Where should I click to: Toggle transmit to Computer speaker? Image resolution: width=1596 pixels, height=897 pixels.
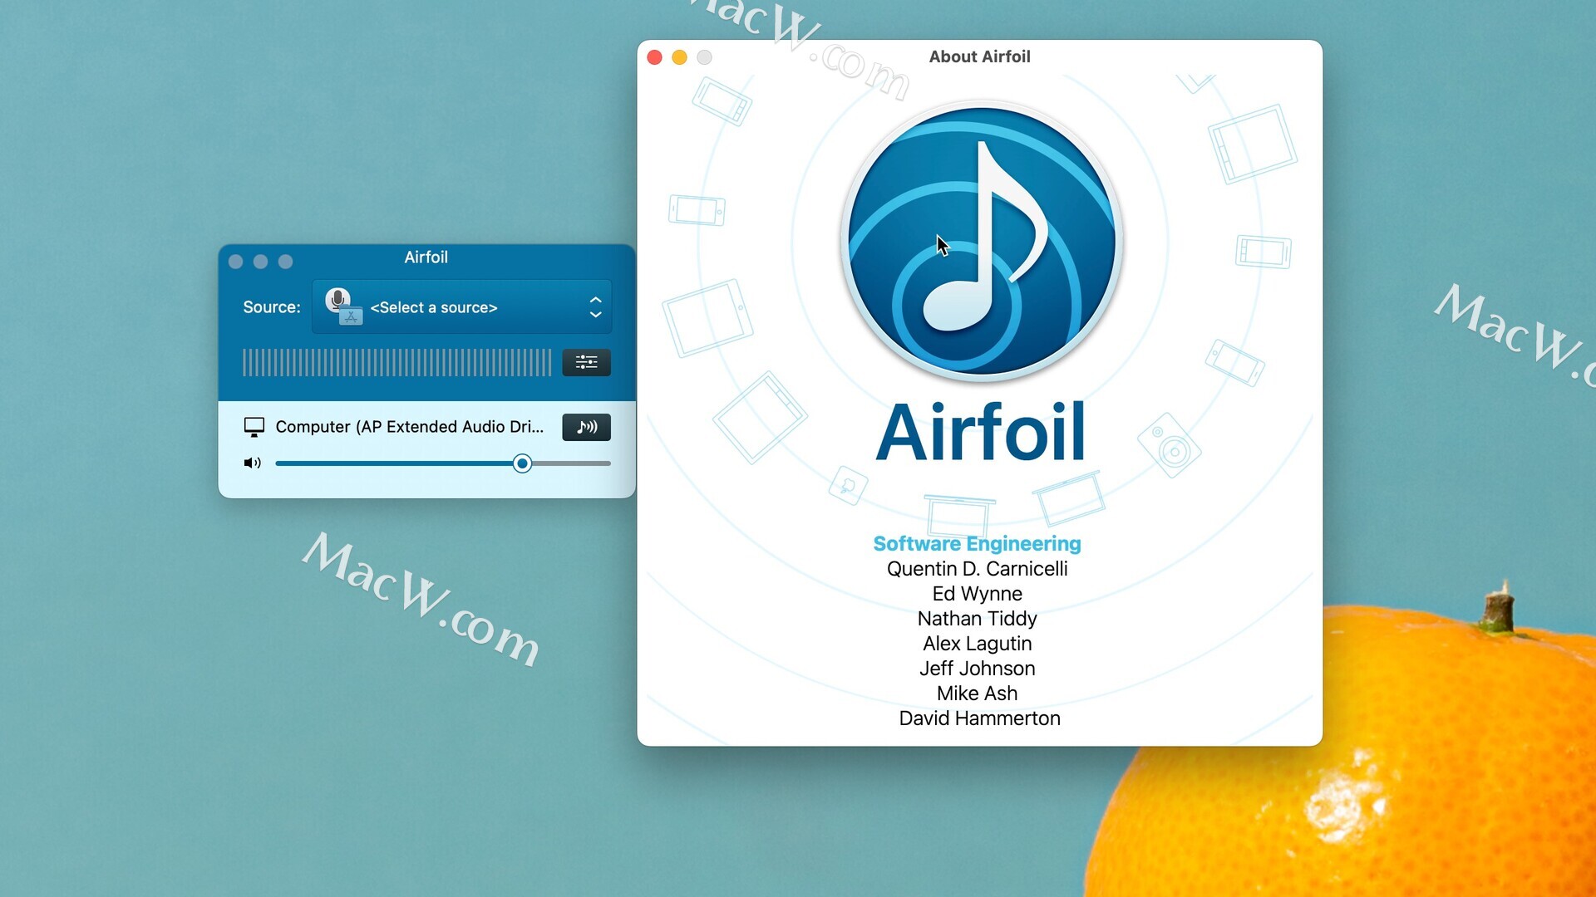[586, 427]
